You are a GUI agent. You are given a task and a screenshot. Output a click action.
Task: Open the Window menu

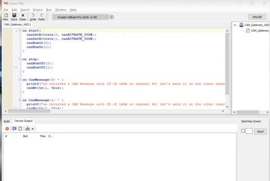[61, 10]
